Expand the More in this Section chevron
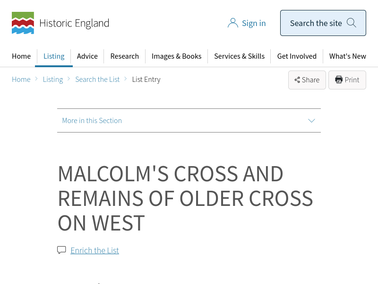Screen dimensions: 378x284 (311, 121)
